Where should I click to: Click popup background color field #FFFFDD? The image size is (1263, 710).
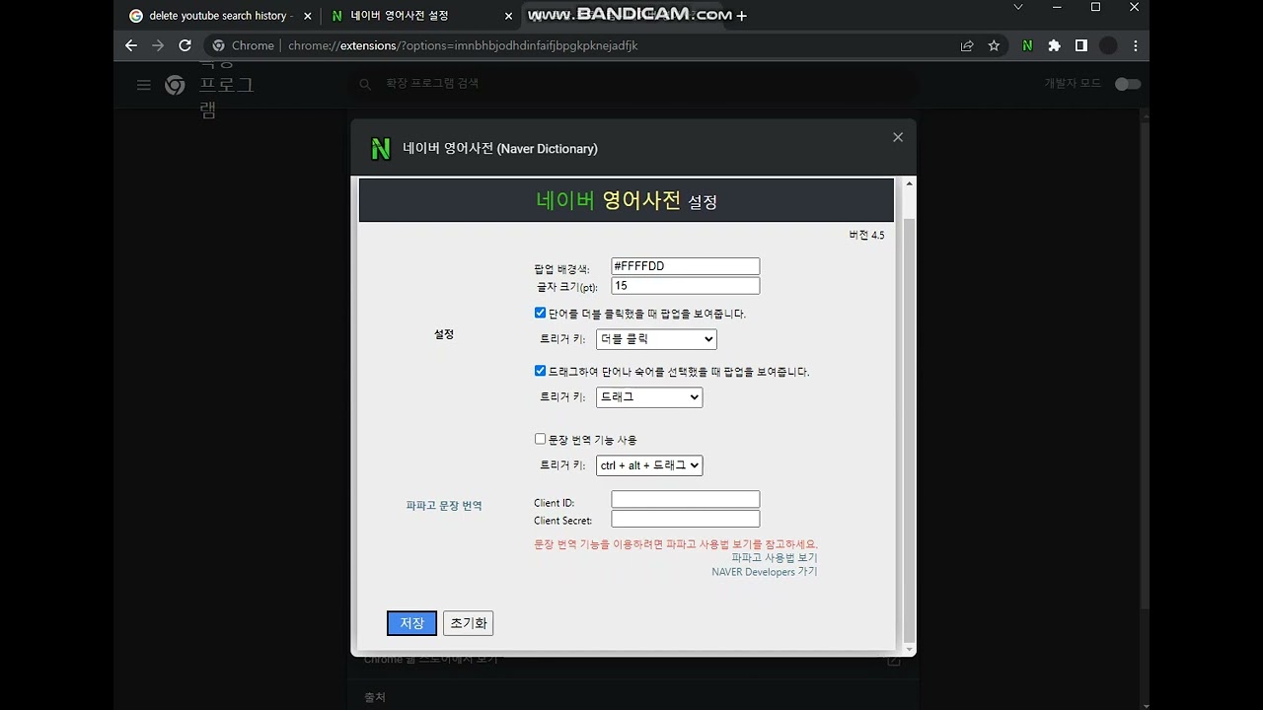686,266
